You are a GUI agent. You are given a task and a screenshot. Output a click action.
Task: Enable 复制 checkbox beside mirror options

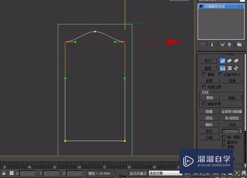(x=204, y=74)
